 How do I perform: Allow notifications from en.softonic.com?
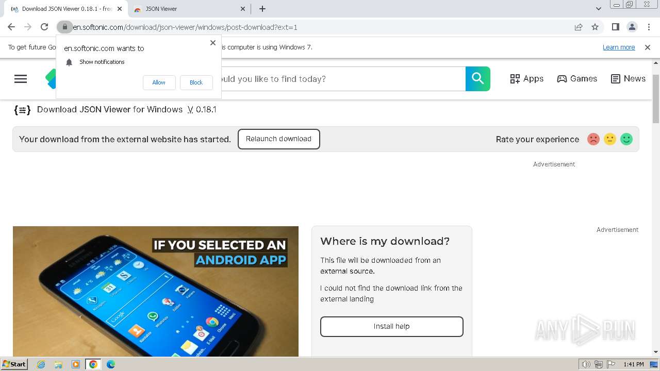coord(159,82)
